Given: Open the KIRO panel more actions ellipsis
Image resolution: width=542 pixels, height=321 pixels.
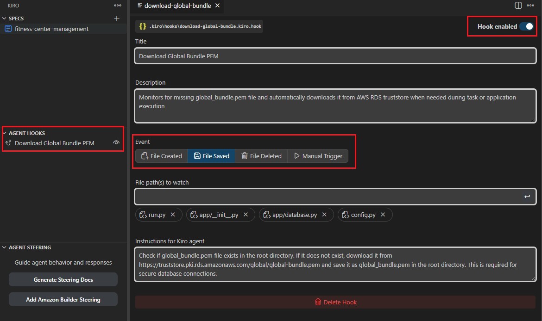Looking at the screenshot, I should (x=118, y=6).
